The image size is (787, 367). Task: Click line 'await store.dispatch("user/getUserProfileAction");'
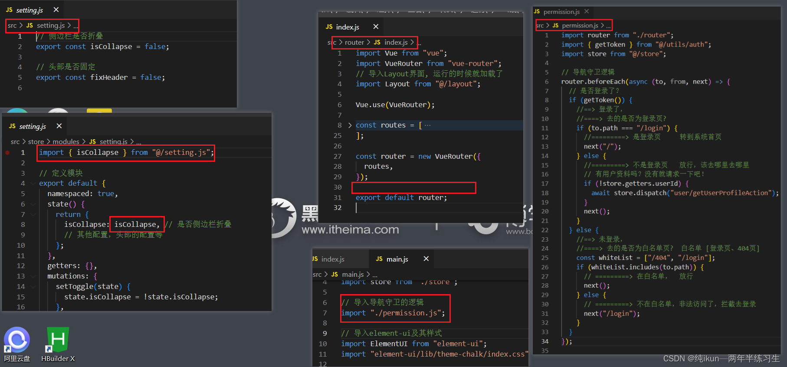coord(685,193)
